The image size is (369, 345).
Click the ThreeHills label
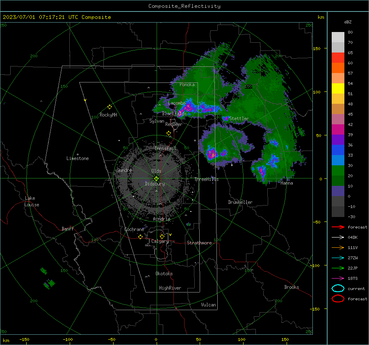[206, 179]
